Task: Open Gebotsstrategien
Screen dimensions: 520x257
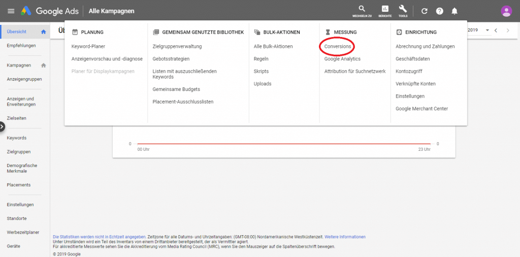Action: point(171,59)
